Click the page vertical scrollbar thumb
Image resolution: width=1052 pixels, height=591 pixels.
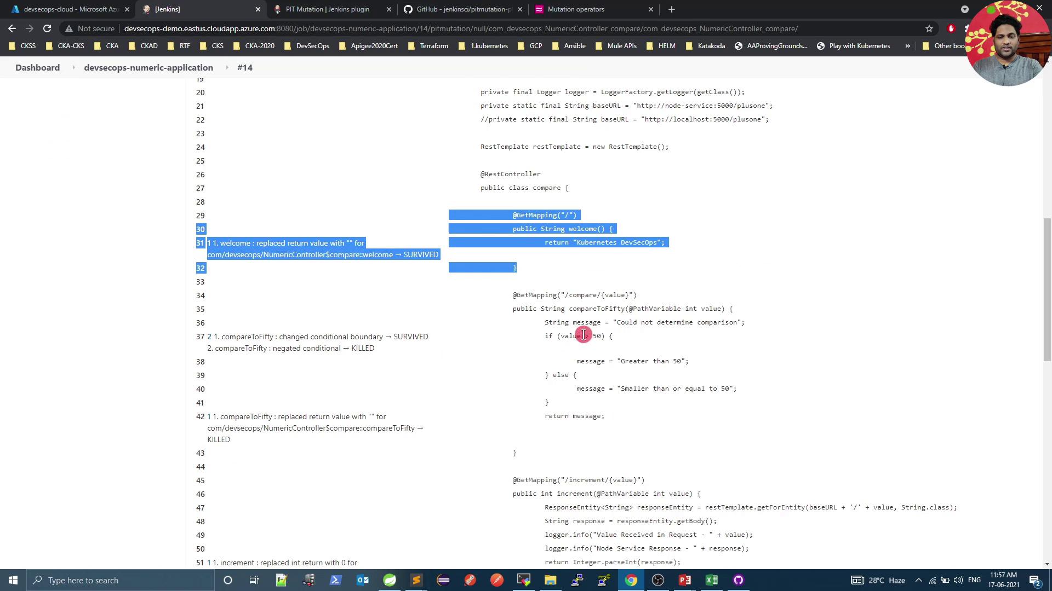click(1047, 290)
